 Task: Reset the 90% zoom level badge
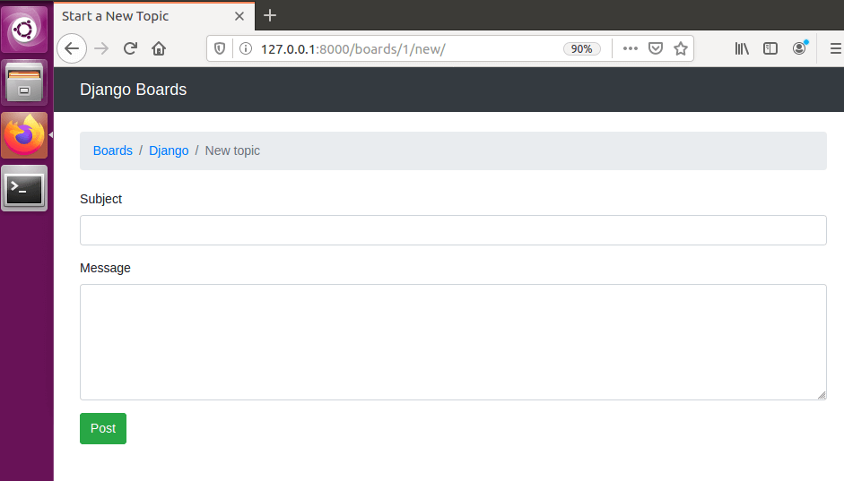[x=581, y=49]
